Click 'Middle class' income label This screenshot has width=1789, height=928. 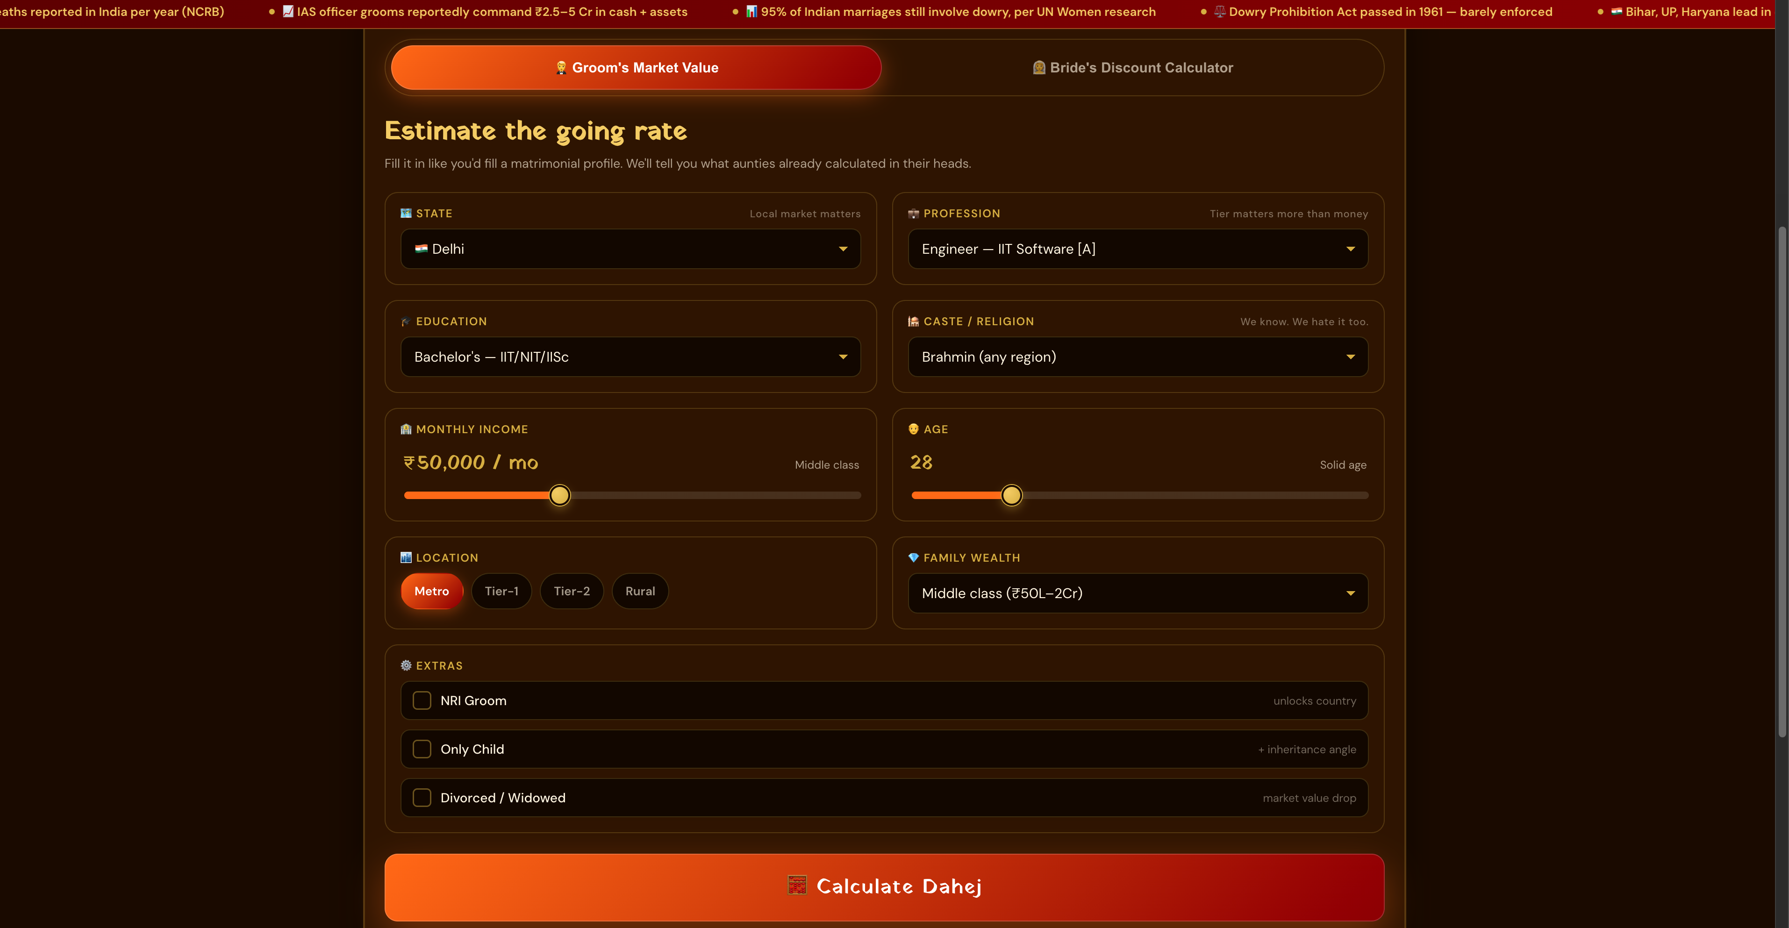coord(826,464)
